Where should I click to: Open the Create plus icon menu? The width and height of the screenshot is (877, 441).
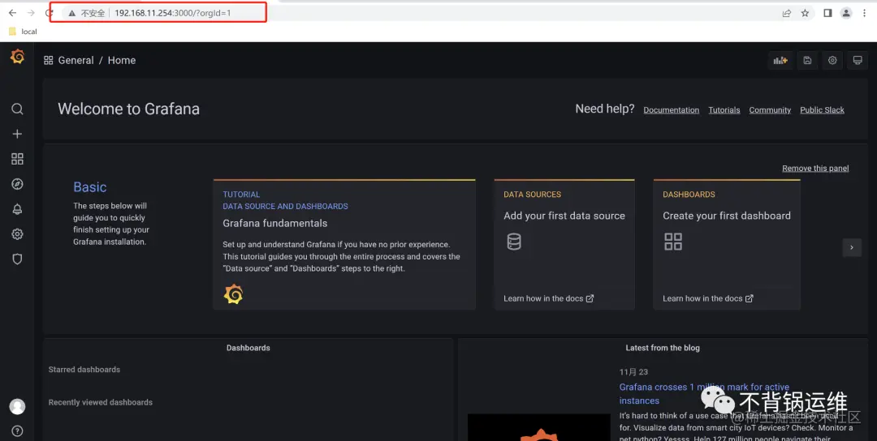tap(17, 134)
